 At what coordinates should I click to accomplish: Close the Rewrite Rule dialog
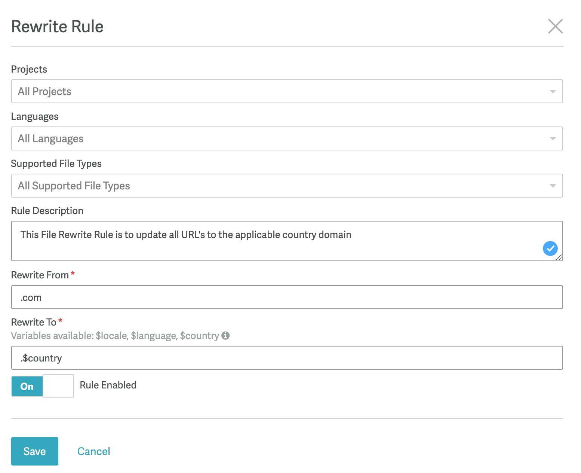555,26
